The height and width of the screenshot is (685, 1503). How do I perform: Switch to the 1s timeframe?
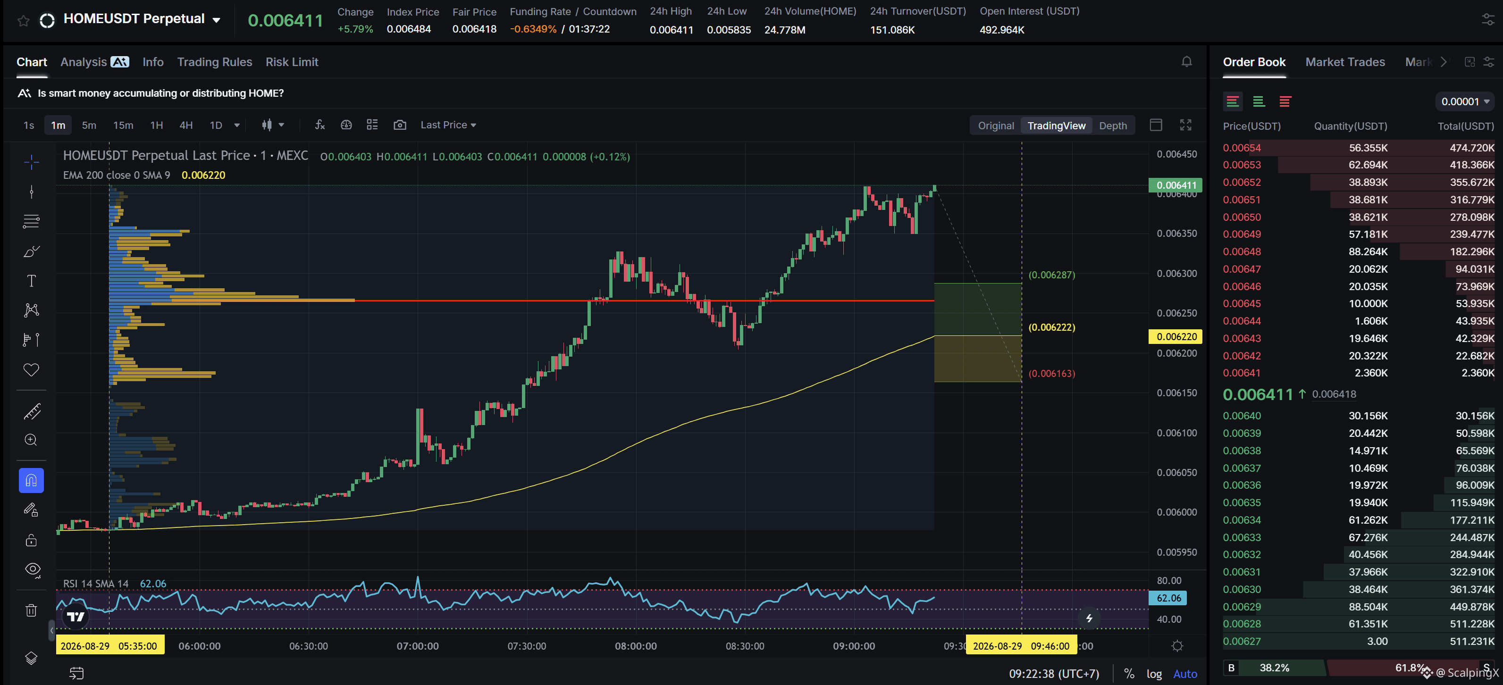point(29,125)
